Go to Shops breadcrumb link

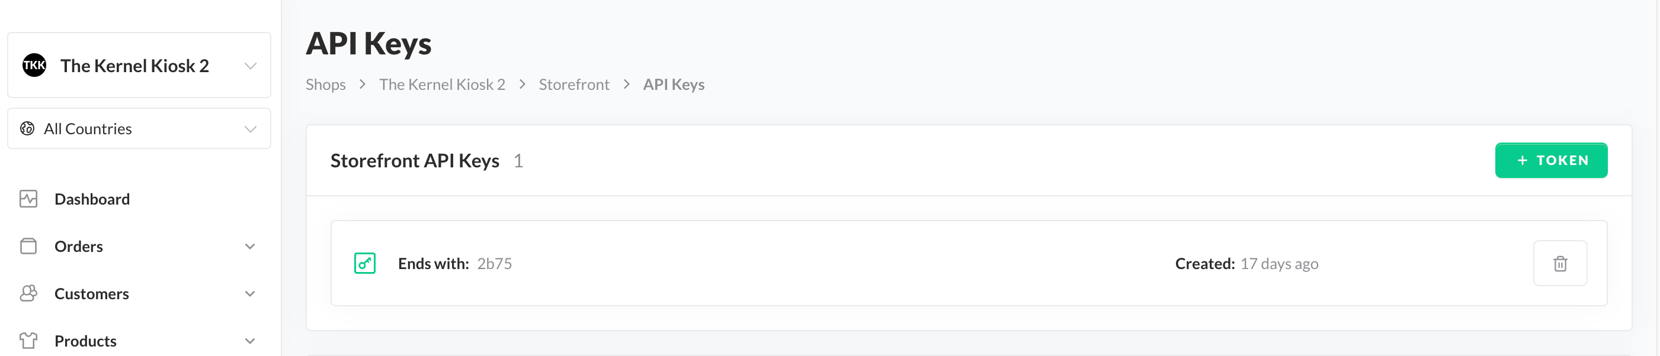[x=325, y=85]
